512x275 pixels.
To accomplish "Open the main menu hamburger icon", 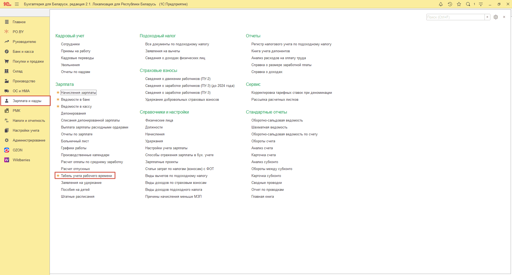I will [17, 4].
